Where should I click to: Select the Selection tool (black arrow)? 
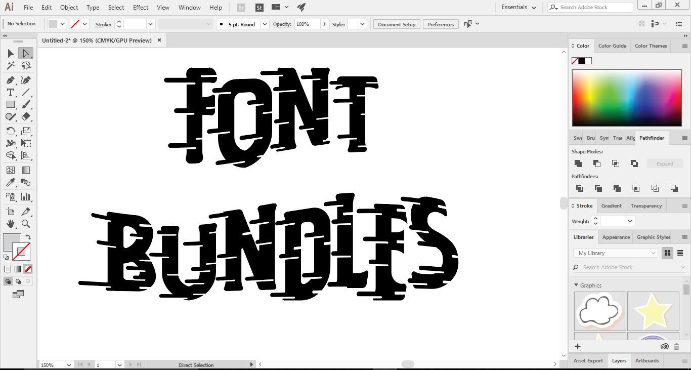[11, 53]
